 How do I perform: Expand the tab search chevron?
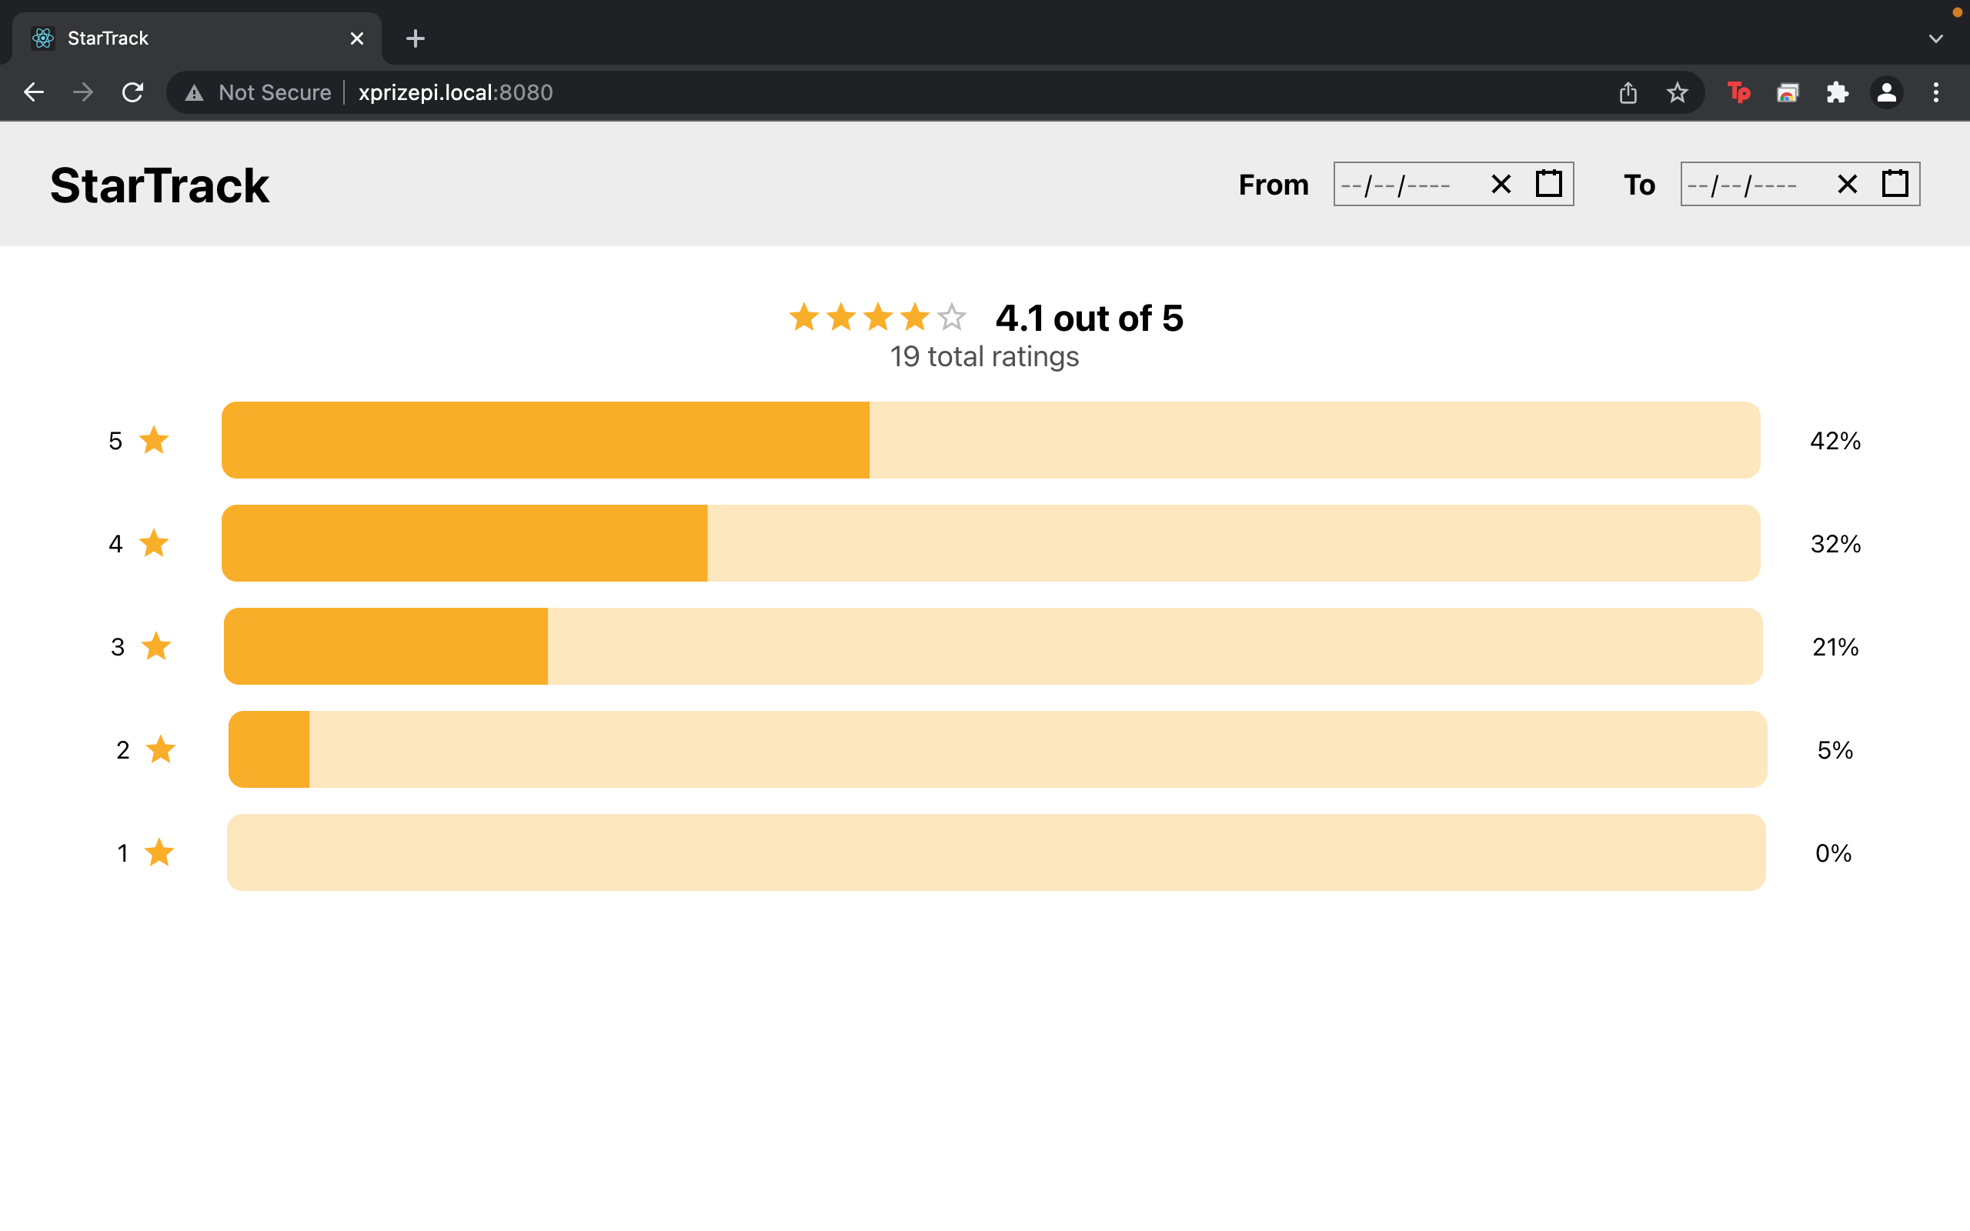1936,38
